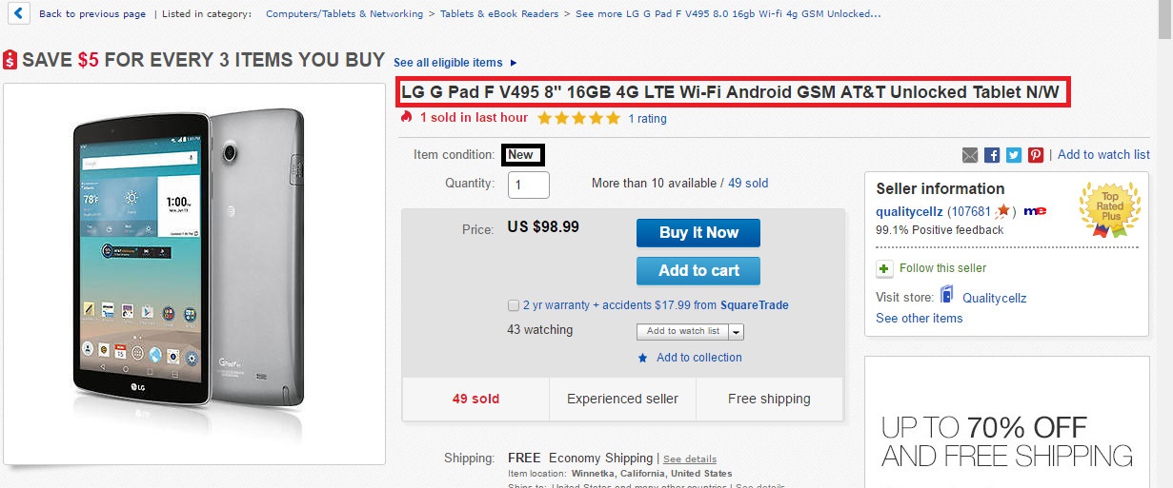Expand See all eligible items arrow
The image size is (1173, 488).
(514, 63)
